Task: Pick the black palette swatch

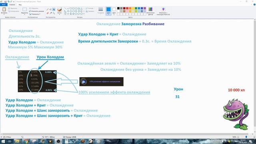Action: tap(118, 8)
